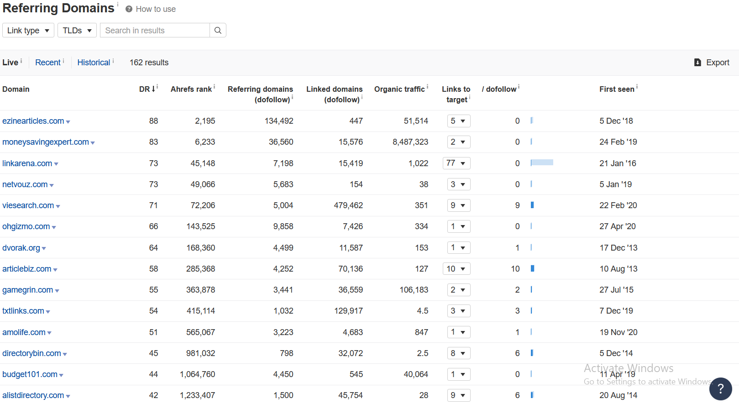Expand links to target for txtlinks.com

(459, 311)
